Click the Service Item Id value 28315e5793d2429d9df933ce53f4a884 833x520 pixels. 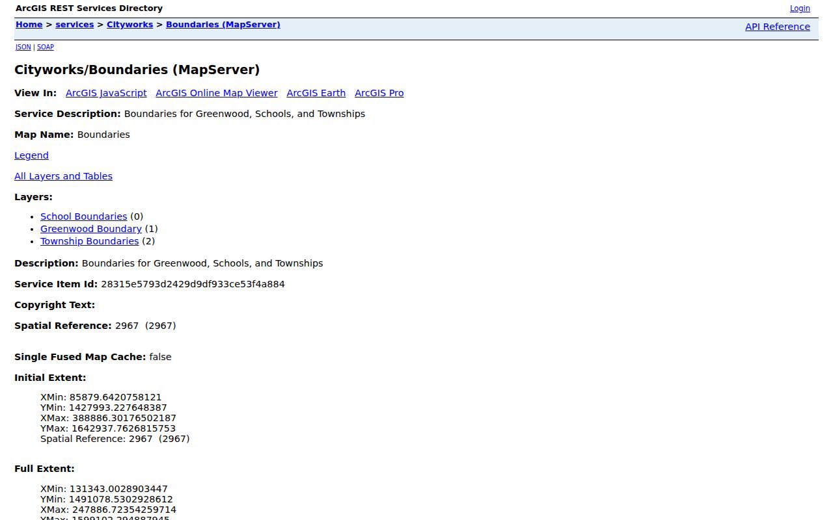pos(193,284)
